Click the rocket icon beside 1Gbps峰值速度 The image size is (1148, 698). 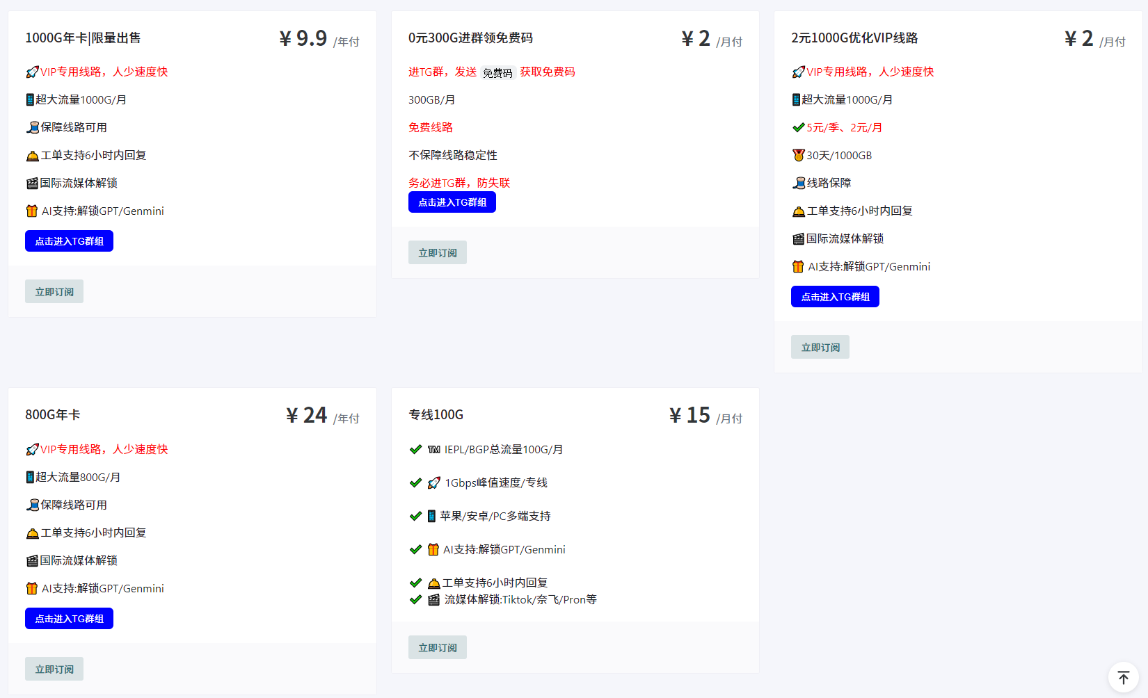coord(434,482)
